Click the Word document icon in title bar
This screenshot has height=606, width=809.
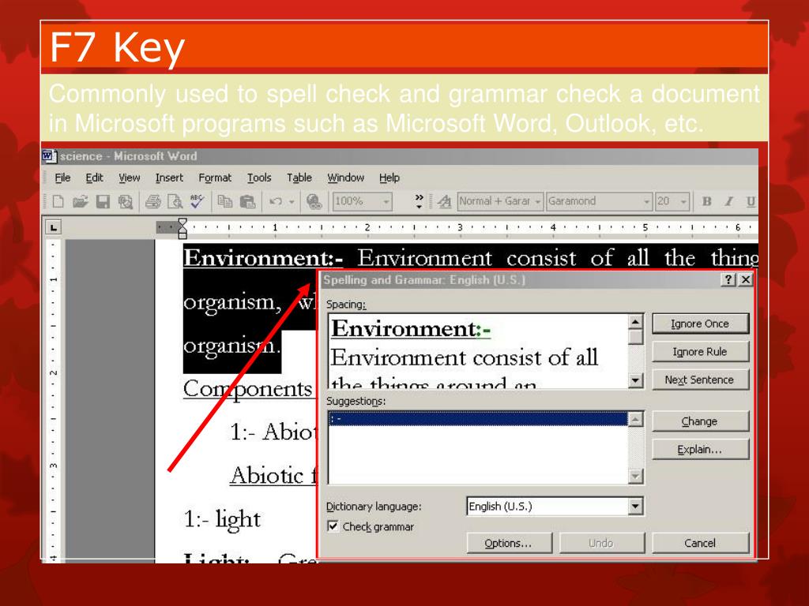[48, 155]
